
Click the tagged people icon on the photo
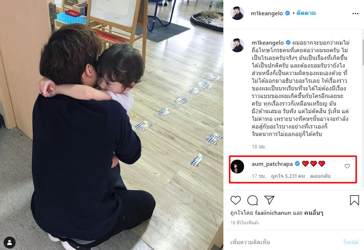click(x=9, y=243)
